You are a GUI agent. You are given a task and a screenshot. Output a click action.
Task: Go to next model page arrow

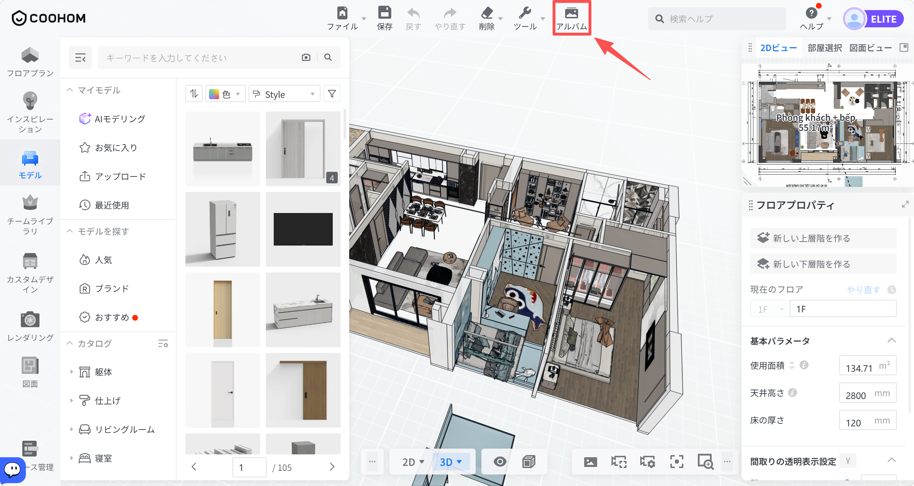332,467
